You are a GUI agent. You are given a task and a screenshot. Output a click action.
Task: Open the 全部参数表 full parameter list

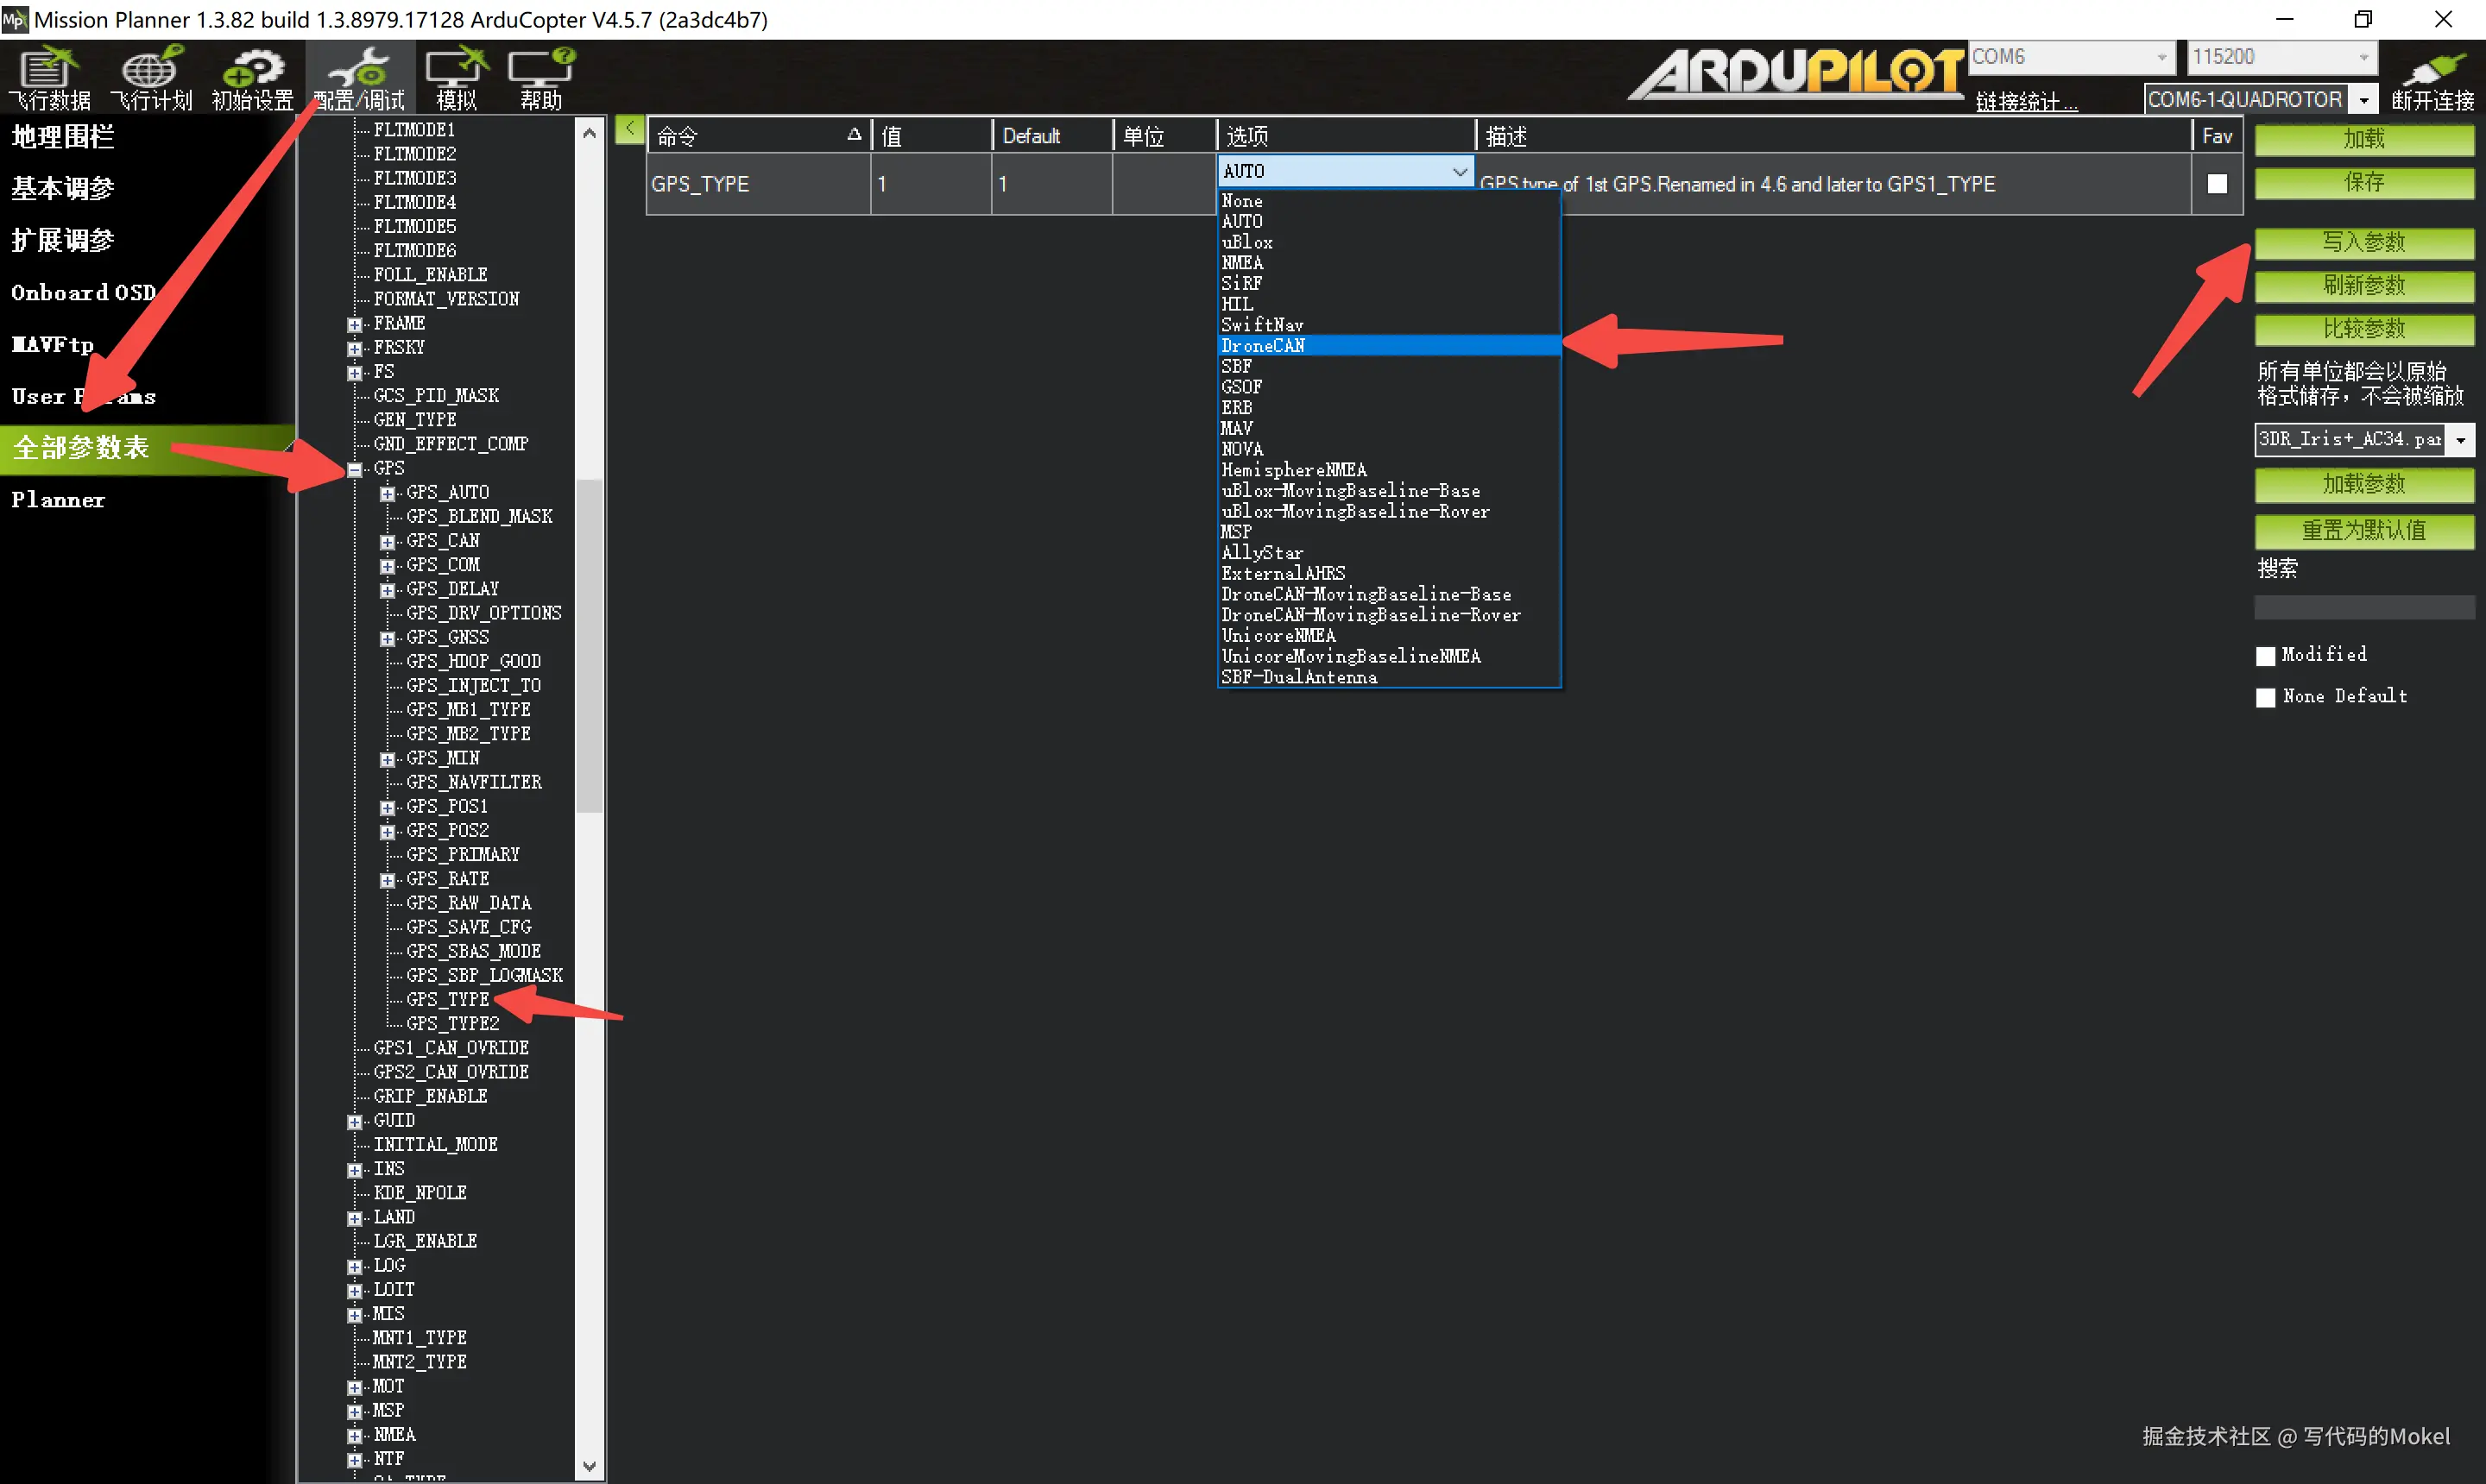tap(82, 447)
